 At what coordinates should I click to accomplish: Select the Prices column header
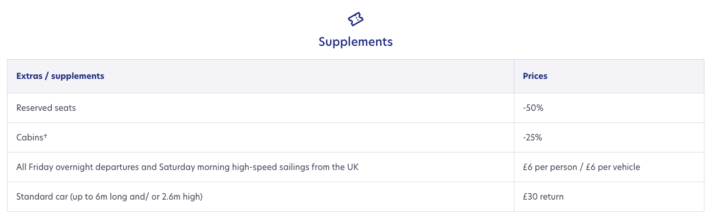535,76
